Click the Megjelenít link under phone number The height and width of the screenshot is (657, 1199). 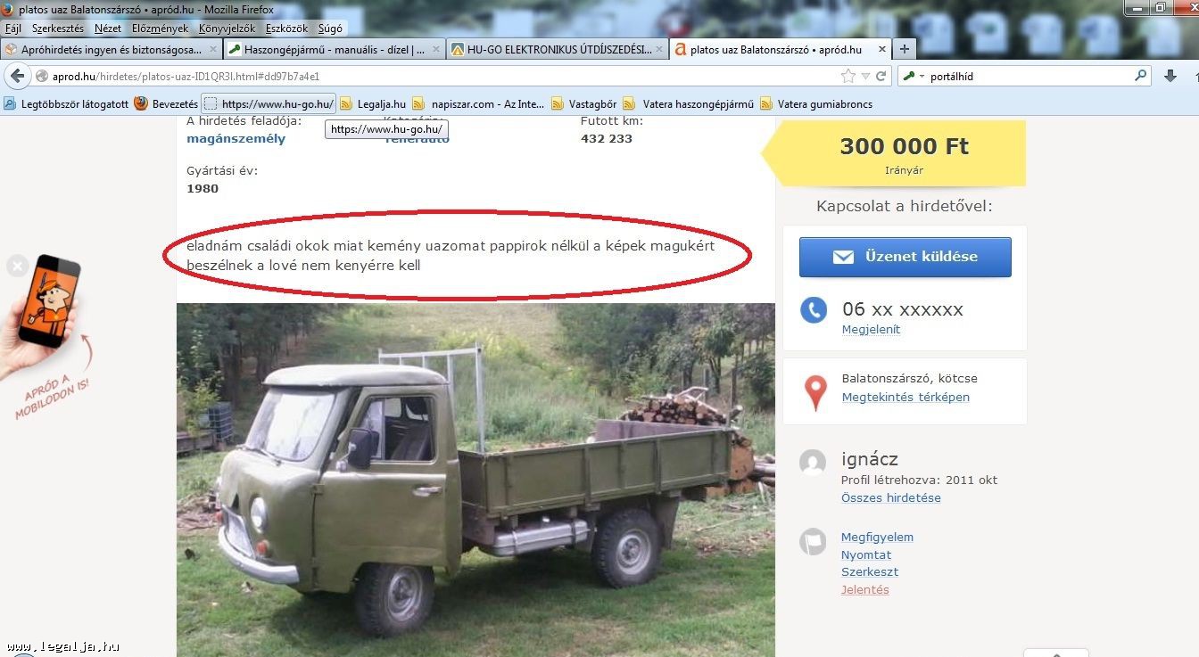tap(871, 330)
